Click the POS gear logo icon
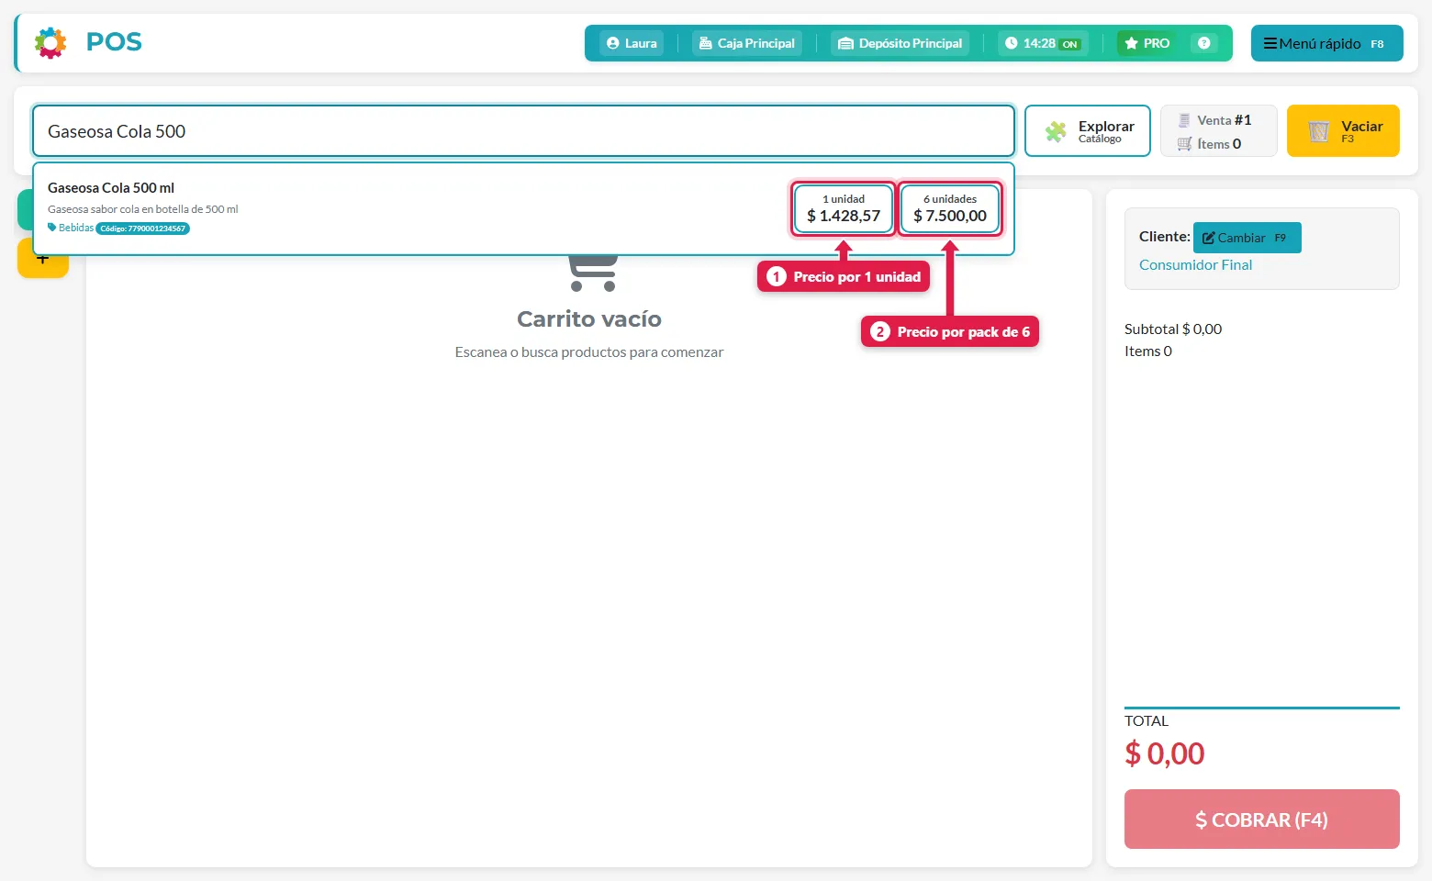This screenshot has width=1432, height=881. tap(50, 43)
